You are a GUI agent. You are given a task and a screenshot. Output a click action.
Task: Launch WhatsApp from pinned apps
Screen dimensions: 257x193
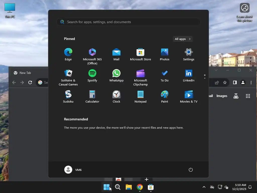[116, 76]
